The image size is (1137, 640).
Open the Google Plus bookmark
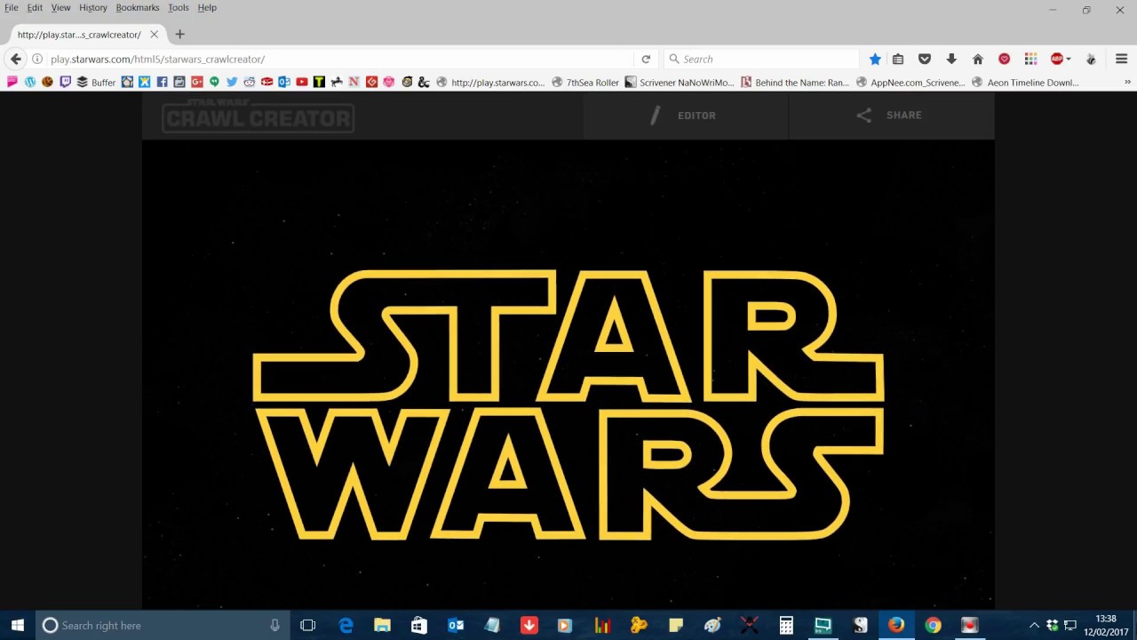pyautogui.click(x=196, y=82)
